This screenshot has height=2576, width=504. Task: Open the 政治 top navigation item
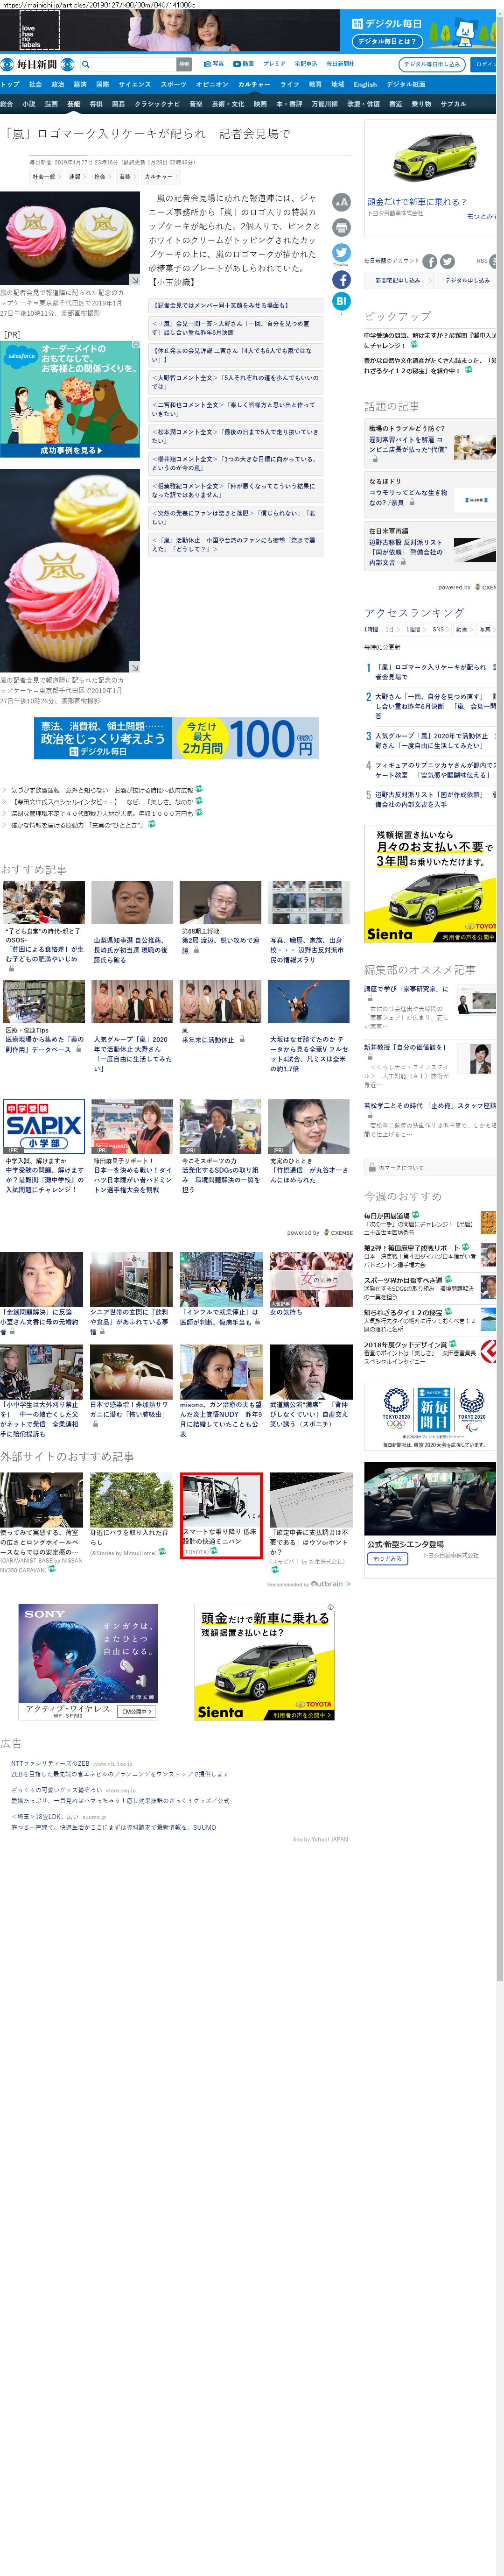click(57, 85)
